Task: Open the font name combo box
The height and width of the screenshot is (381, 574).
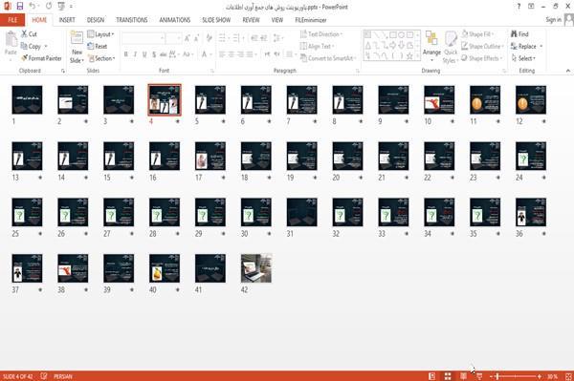Action: pyautogui.click(x=143, y=37)
